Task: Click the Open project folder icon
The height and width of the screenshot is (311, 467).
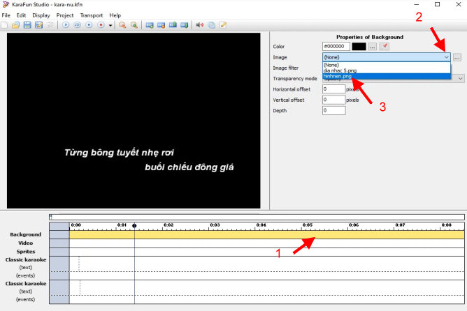Action: [16, 25]
